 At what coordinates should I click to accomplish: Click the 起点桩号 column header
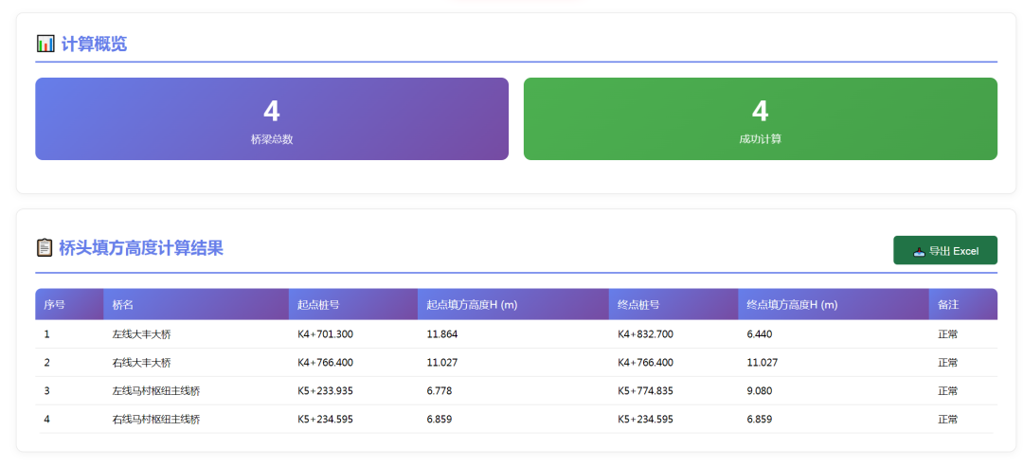[x=353, y=305]
